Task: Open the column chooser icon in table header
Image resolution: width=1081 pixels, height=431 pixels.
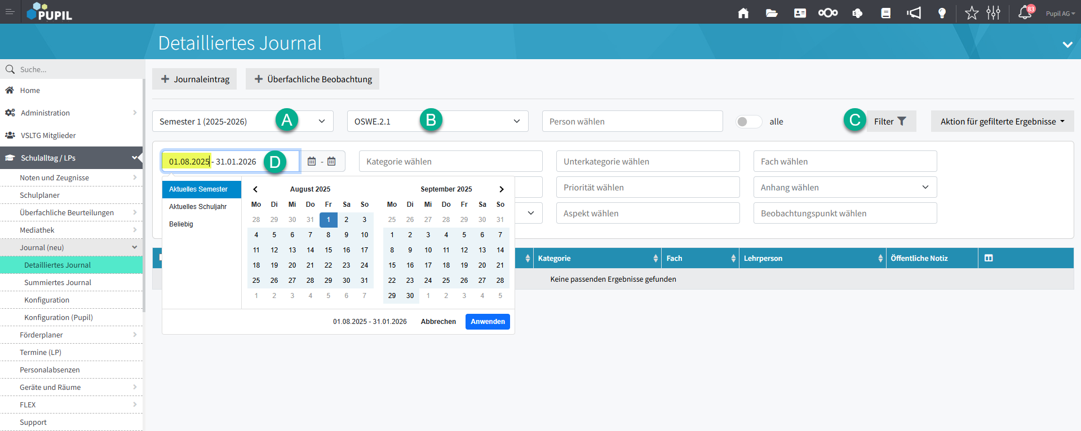Action: click(989, 258)
